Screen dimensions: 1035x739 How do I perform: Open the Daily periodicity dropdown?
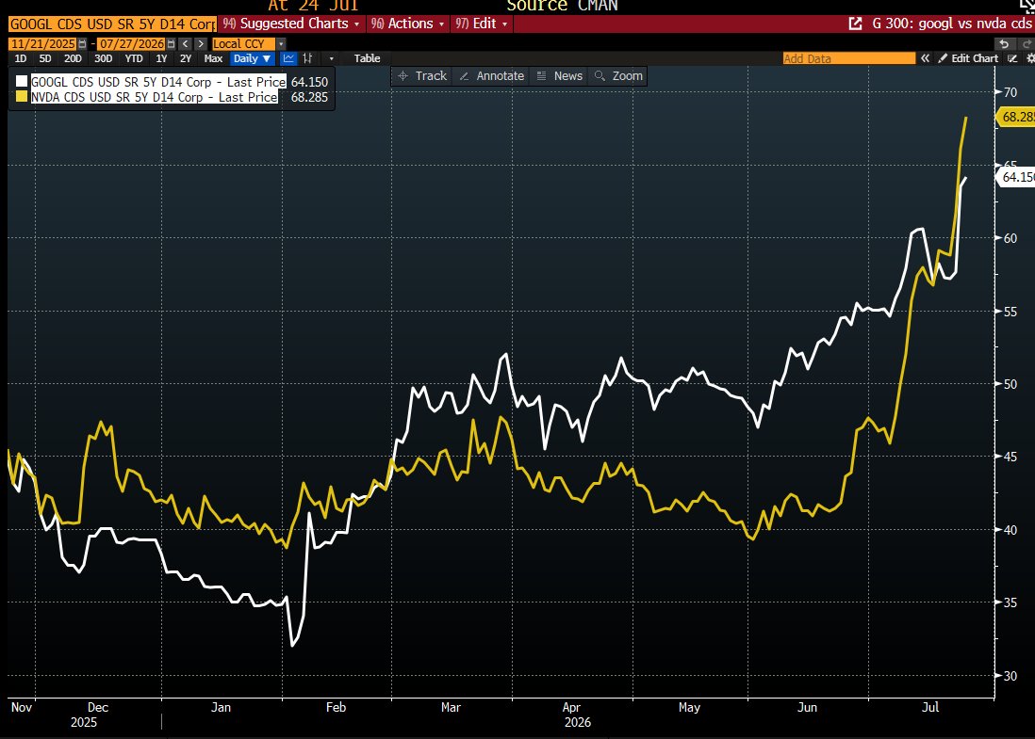(252, 58)
